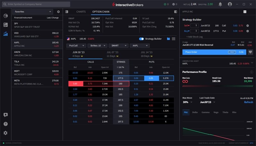Click the gray status indicator count
The image size is (256, 146).
coord(175,4)
